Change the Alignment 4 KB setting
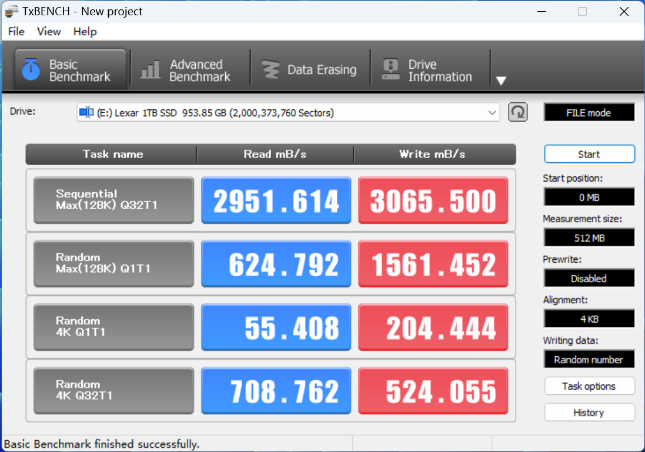Image resolution: width=645 pixels, height=452 pixels. pyautogui.click(x=589, y=319)
